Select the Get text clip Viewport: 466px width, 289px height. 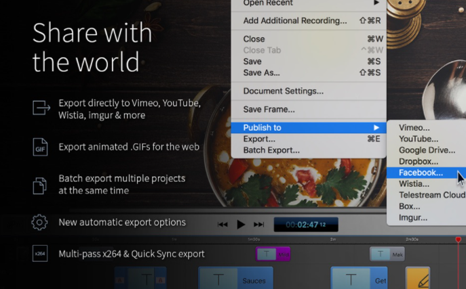point(359,279)
